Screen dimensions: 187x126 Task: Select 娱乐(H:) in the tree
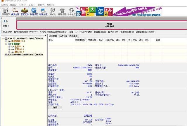19,52
